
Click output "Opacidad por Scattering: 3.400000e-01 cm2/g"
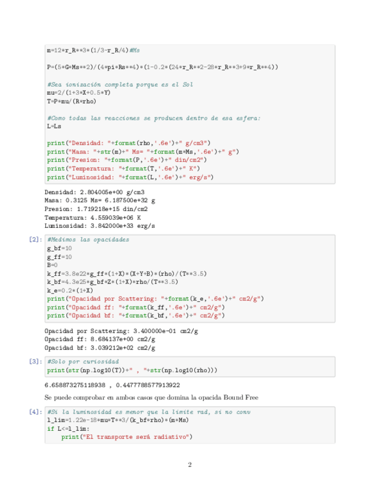(121, 331)
